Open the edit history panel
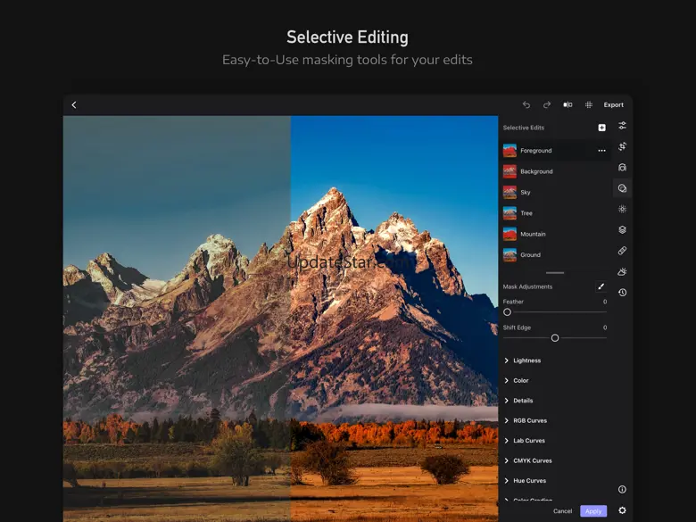Screen dimensions: 696x522 (x=622, y=293)
